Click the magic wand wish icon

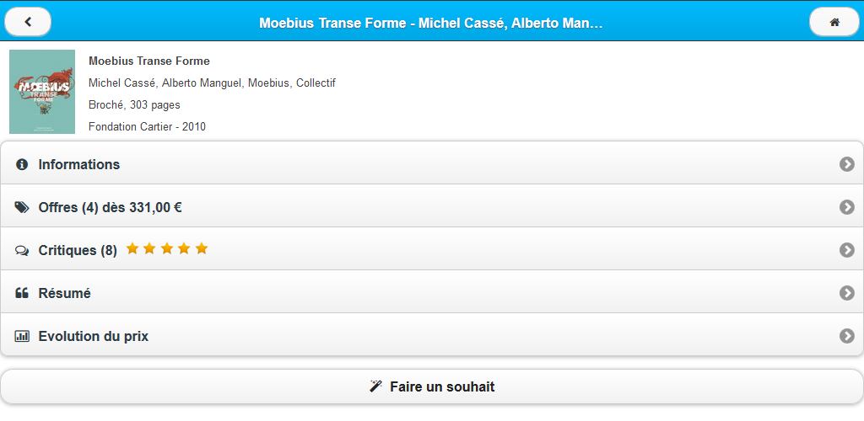pyautogui.click(x=376, y=386)
